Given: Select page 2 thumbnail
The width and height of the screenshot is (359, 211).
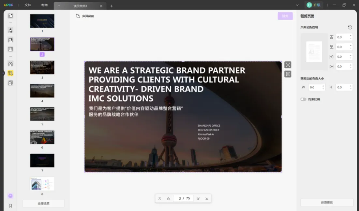Looking at the screenshot, I should pyautogui.click(x=42, y=44).
